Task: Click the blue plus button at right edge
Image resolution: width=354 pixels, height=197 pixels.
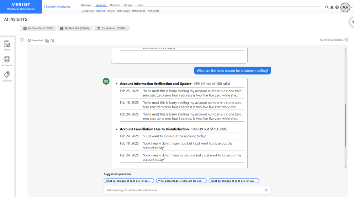Action: click(352, 22)
